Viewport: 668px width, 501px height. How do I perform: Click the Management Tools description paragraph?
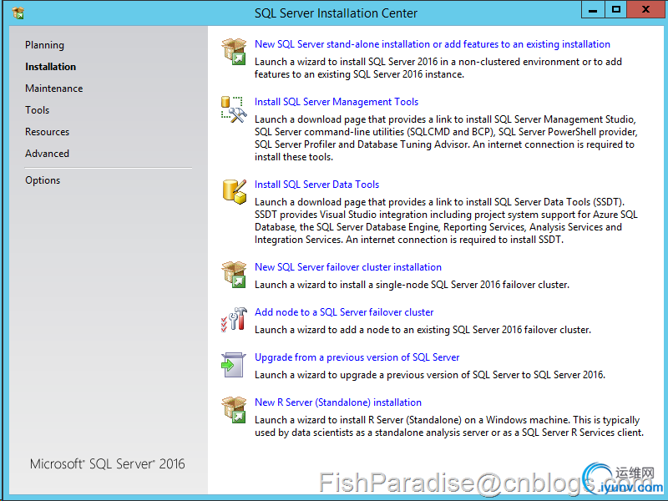tap(446, 138)
